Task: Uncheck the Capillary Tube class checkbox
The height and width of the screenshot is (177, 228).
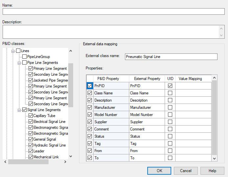Action: (x=31, y=116)
